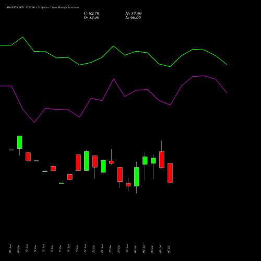Viewport: 261px width, 261px height.
Task: Click the ADANIGREEN 1520.00 CE chart title
Action: (x=42, y=8)
